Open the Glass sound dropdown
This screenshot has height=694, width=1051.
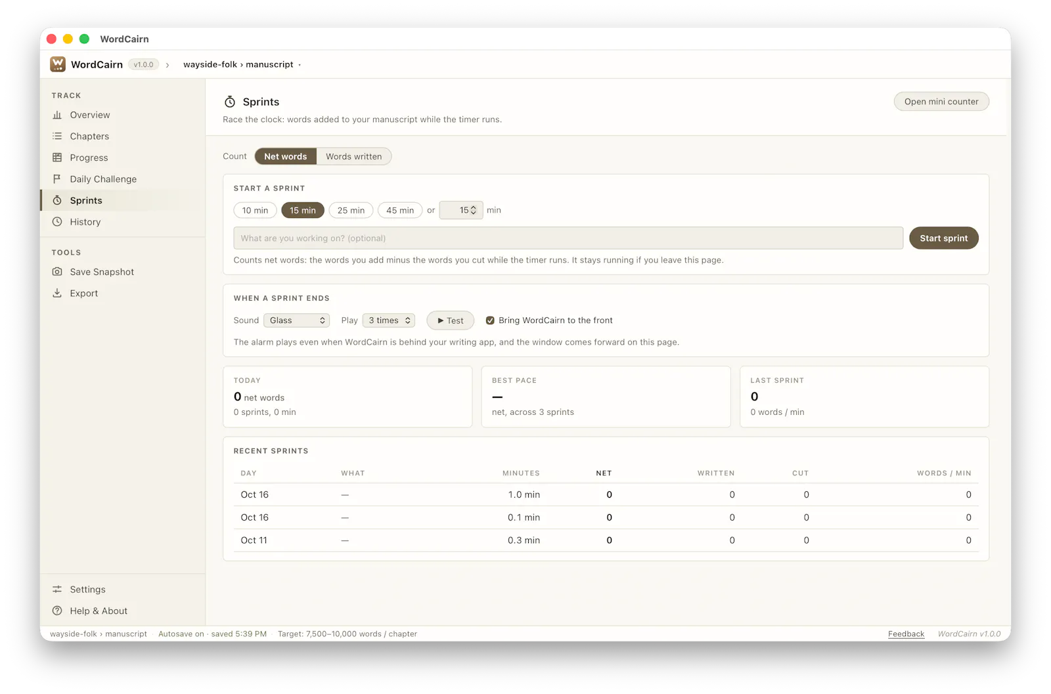(297, 320)
